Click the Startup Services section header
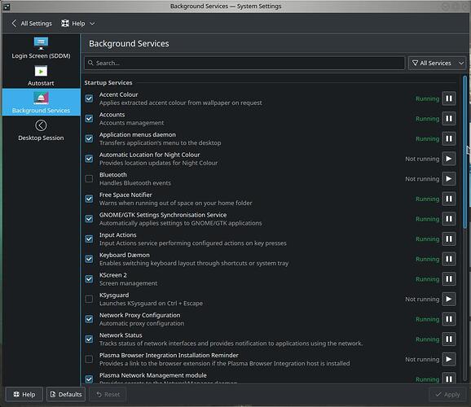 108,82
